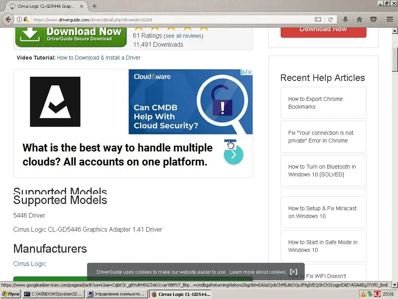Toggle Reader View icon in address bar
Image resolution: width=398 pixels, height=299 pixels.
[x=318, y=19]
